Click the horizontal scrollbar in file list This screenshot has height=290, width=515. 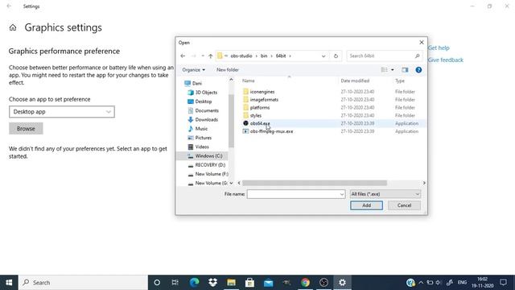[x=315, y=183]
